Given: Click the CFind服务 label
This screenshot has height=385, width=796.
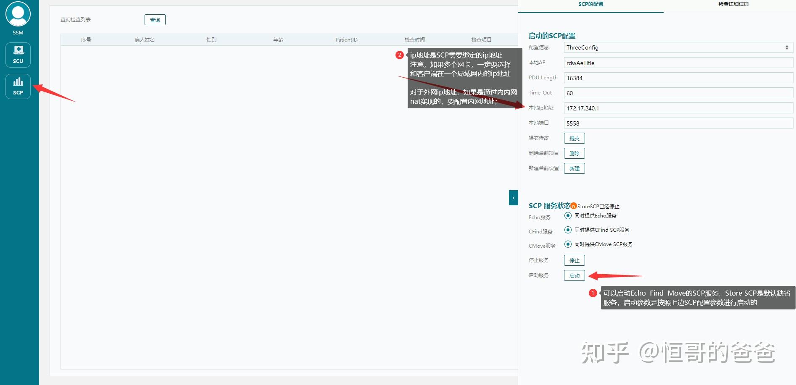Looking at the screenshot, I should pos(540,232).
